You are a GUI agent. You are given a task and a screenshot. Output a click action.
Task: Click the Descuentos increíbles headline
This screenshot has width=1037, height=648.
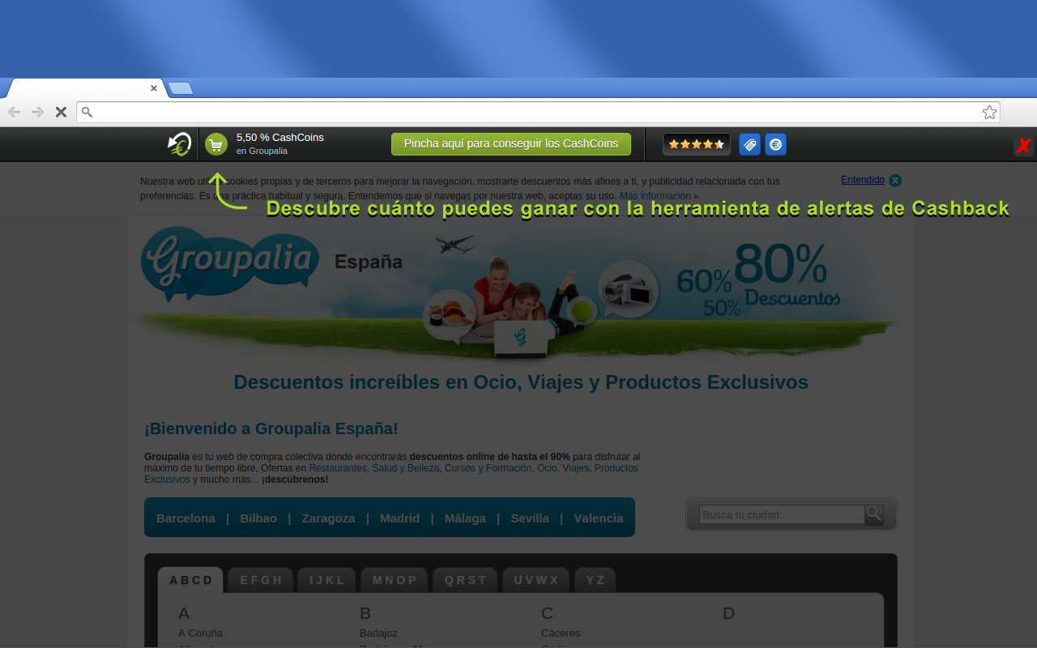coord(521,382)
